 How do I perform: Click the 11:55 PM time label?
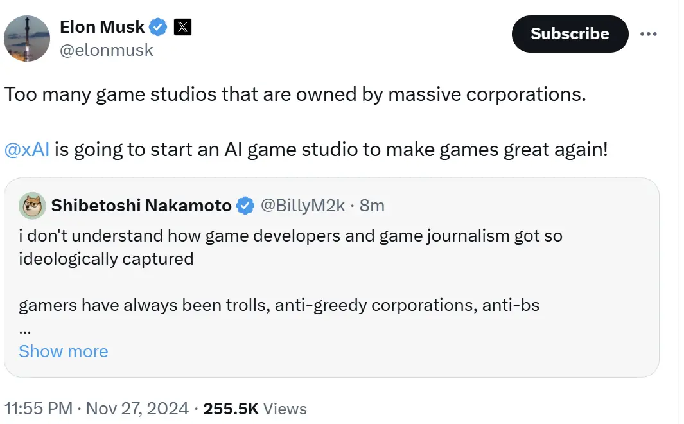(40, 408)
